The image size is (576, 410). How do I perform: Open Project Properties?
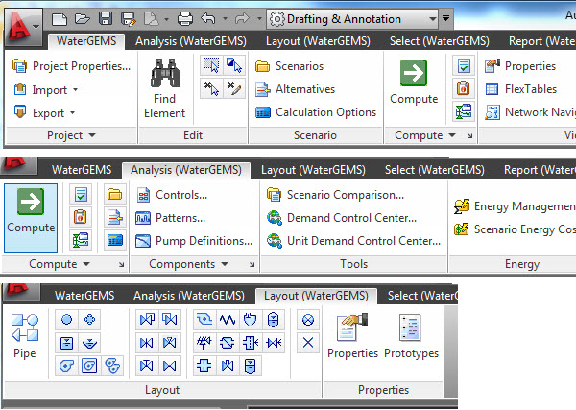pos(72,66)
